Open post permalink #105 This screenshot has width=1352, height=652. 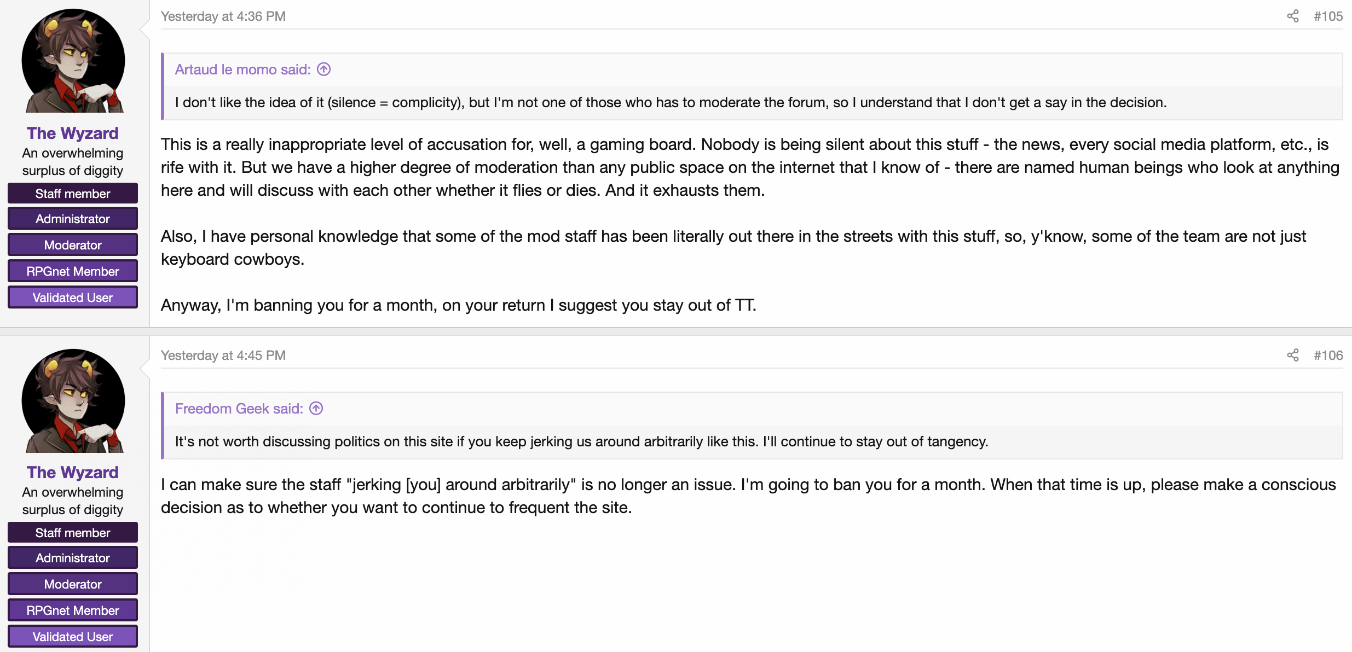click(1328, 16)
